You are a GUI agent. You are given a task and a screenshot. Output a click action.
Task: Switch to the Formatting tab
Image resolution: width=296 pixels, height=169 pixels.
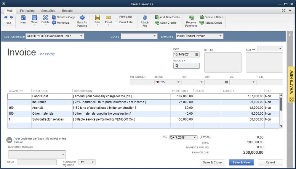(x=27, y=11)
